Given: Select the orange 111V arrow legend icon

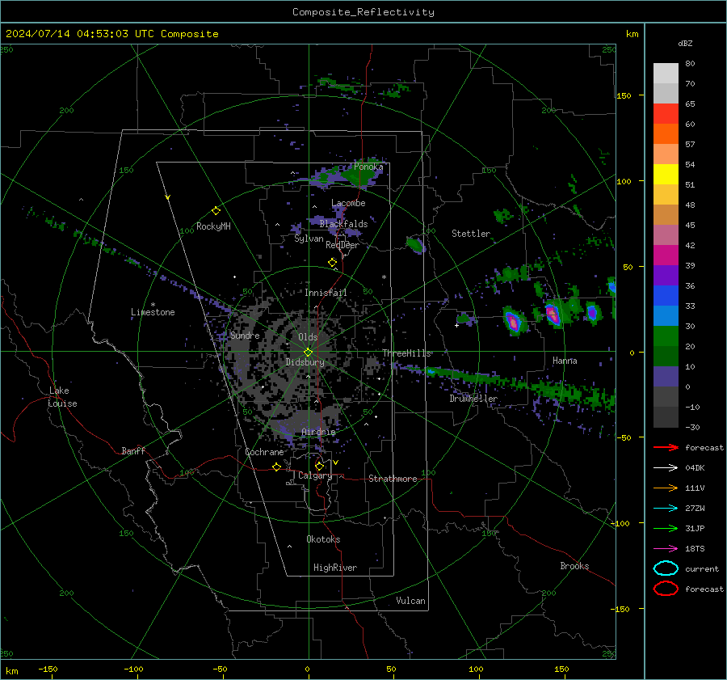Looking at the screenshot, I should [666, 488].
